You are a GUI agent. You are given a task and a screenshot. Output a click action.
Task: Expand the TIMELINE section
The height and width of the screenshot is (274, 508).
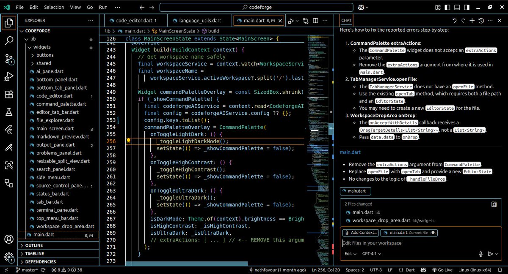58,254
